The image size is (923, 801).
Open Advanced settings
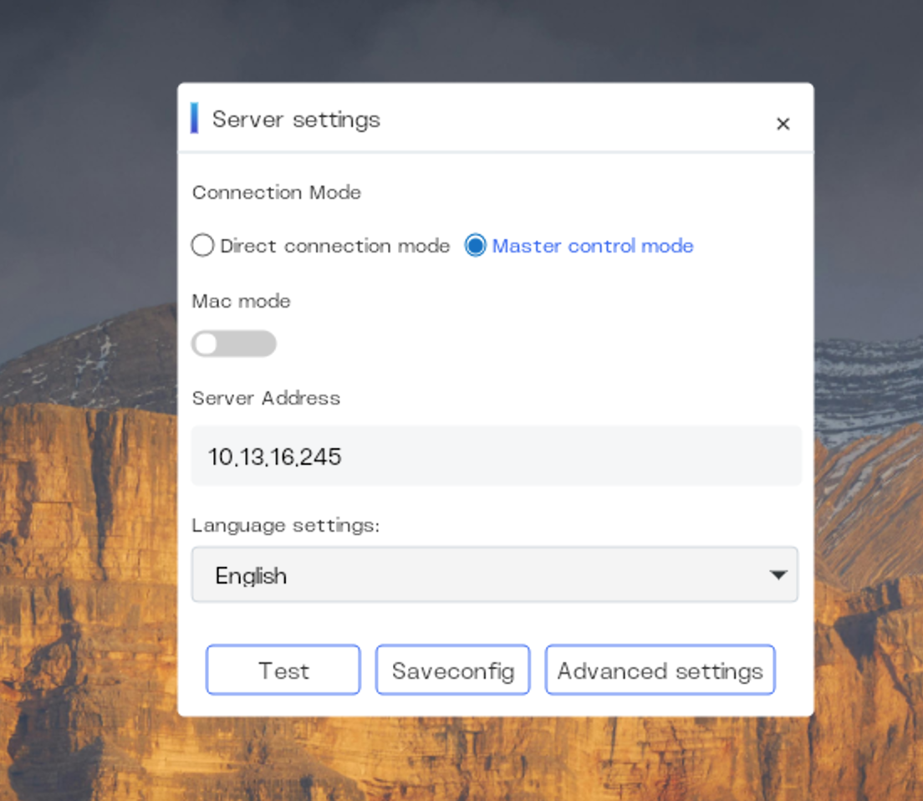point(660,670)
